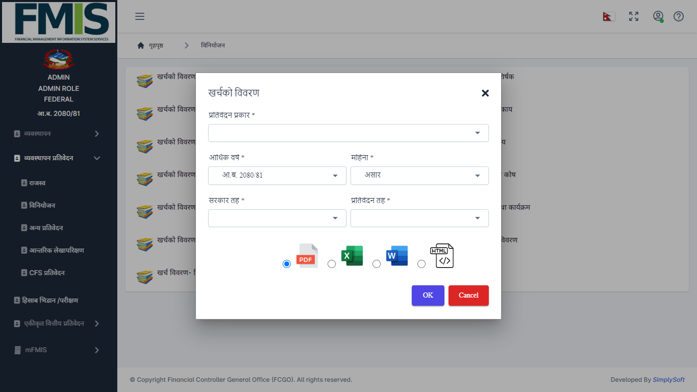This screenshot has width=697, height=392.
Task: Click the hamburger menu icon
Action: 140,16
